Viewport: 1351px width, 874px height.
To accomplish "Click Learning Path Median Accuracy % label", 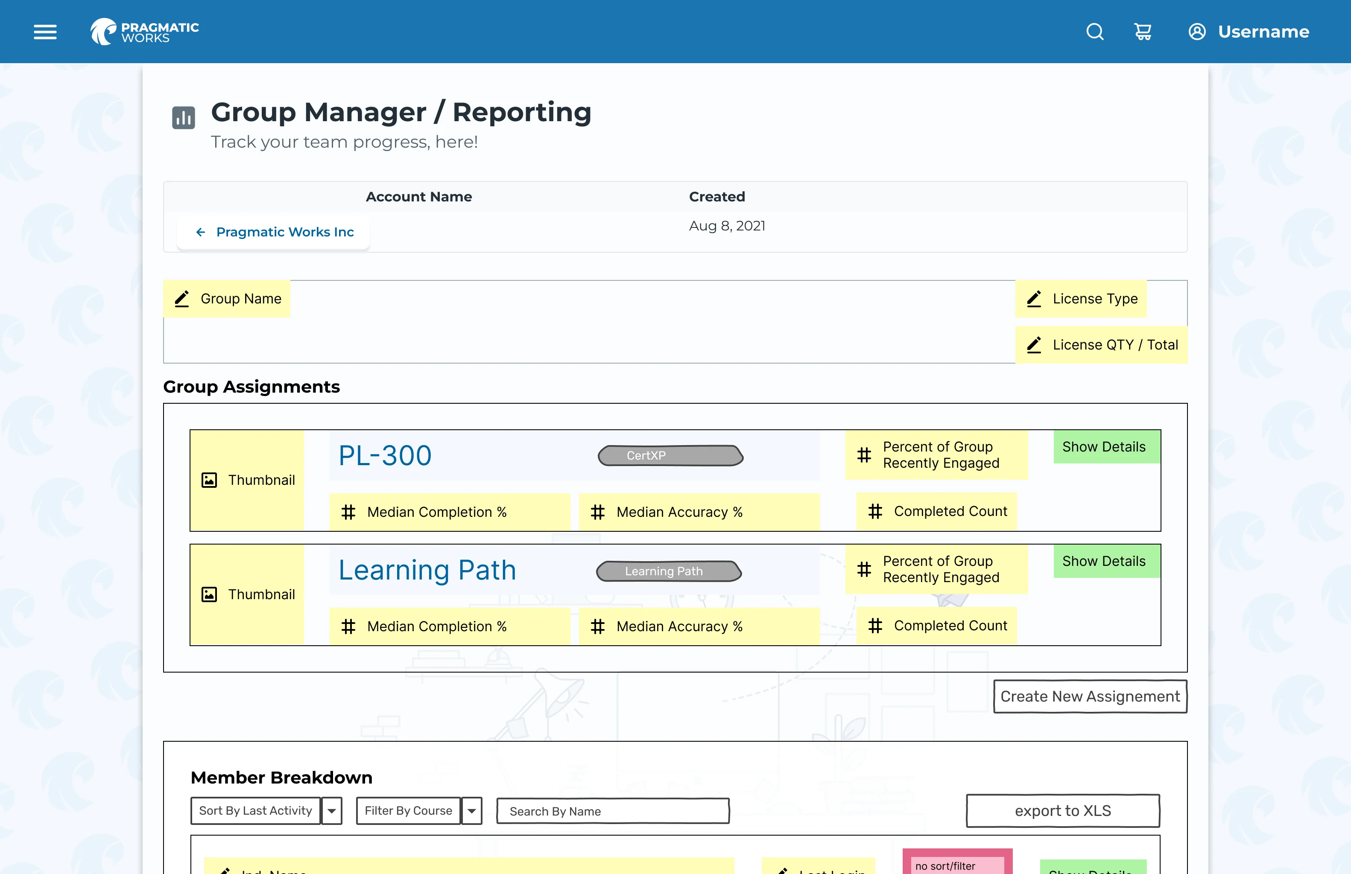I will (x=679, y=627).
